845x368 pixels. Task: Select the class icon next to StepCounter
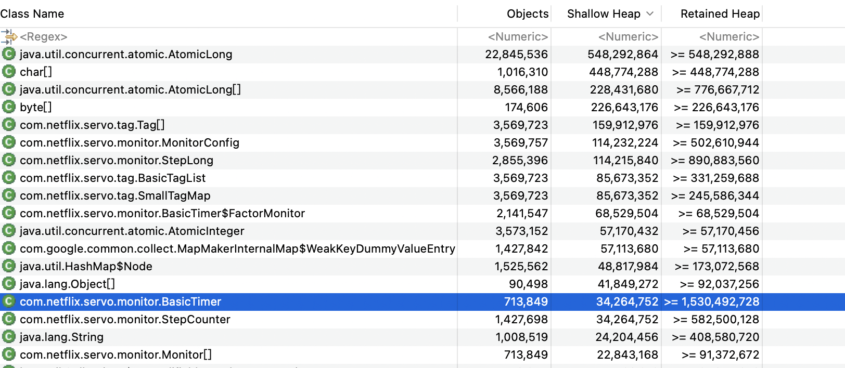point(9,319)
